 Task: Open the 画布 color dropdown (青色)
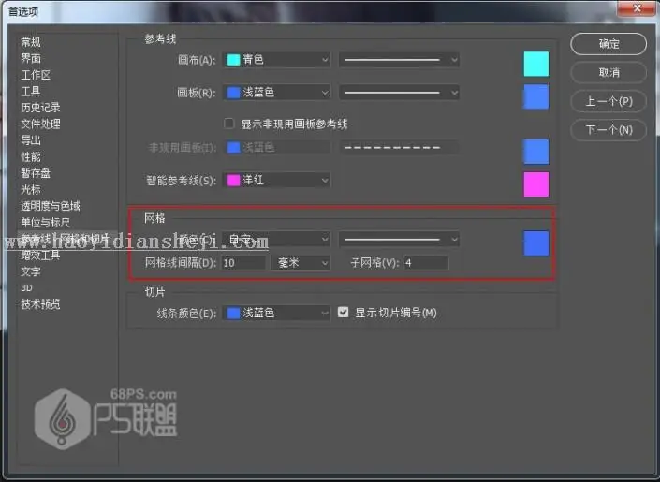click(x=276, y=60)
